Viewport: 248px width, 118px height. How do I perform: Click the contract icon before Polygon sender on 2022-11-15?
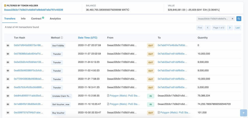point(108,95)
